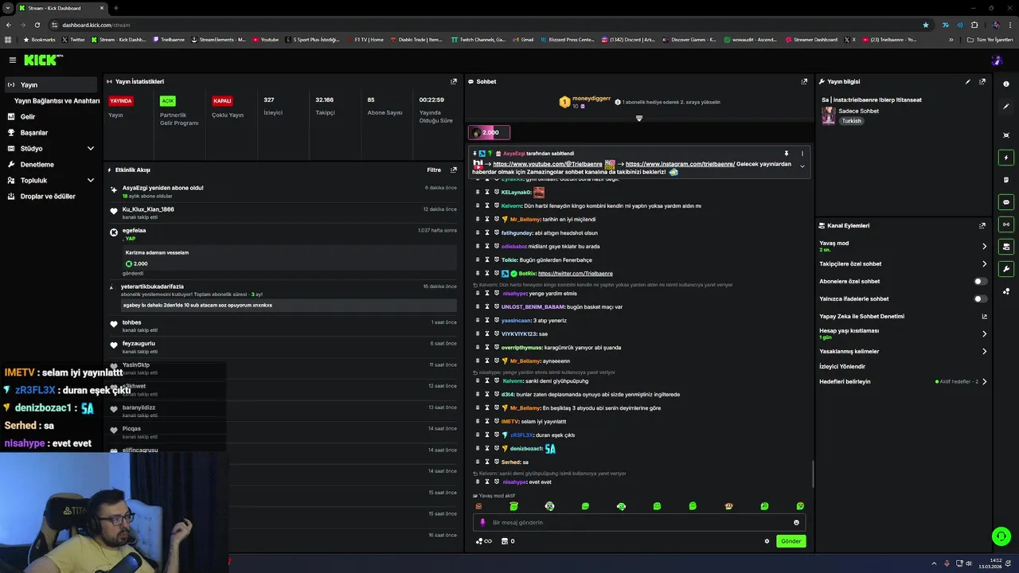Click the Sadece Sohbet category thumbnail
Viewport: 1019px width, 573px height.
pyautogui.click(x=828, y=115)
